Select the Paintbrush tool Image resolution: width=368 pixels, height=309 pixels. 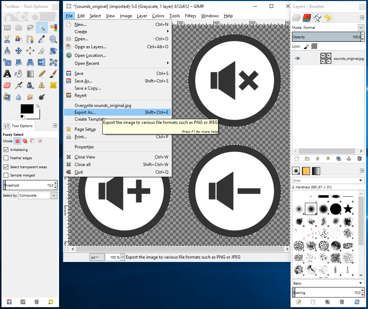click(x=53, y=74)
